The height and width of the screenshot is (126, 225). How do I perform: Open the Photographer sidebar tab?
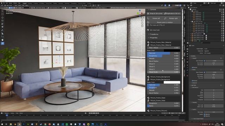click(x=184, y=32)
